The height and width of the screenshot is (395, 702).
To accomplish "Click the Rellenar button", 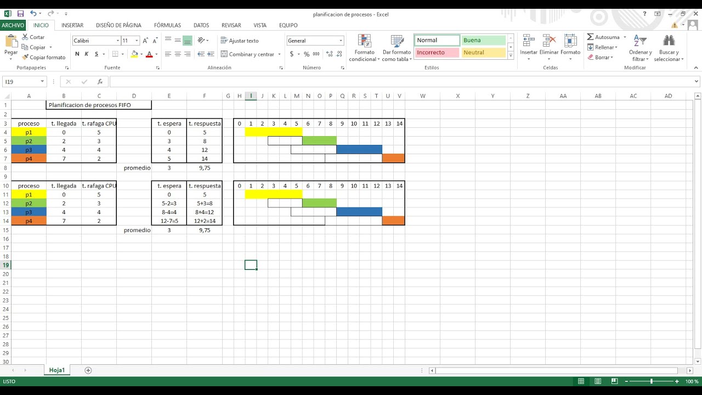I will pyautogui.click(x=602, y=47).
